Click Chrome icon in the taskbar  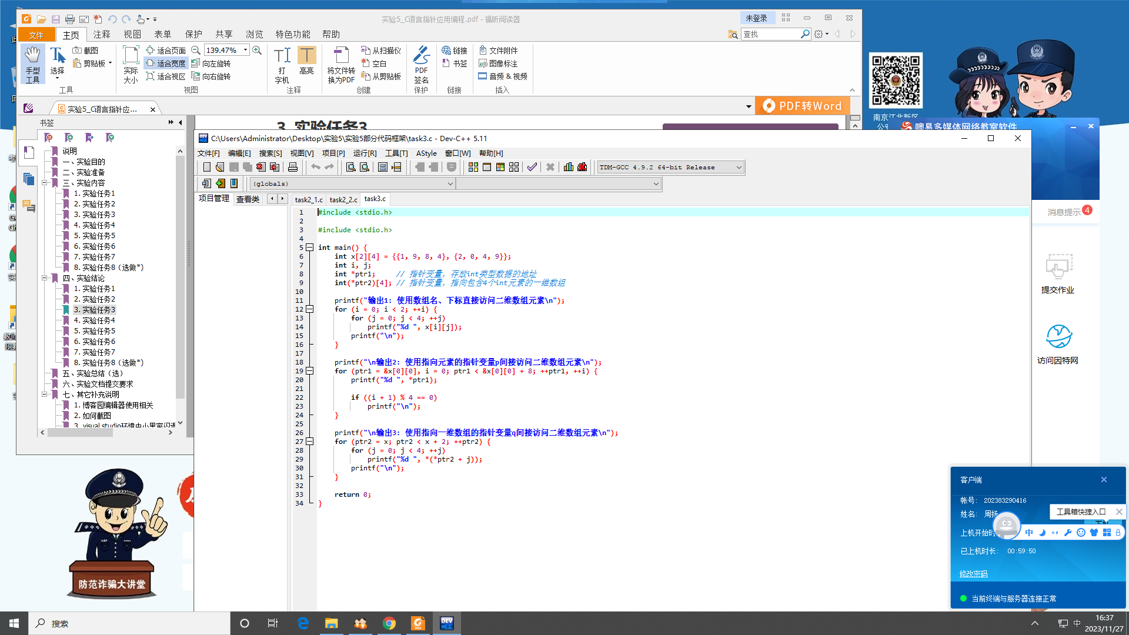pos(389,623)
